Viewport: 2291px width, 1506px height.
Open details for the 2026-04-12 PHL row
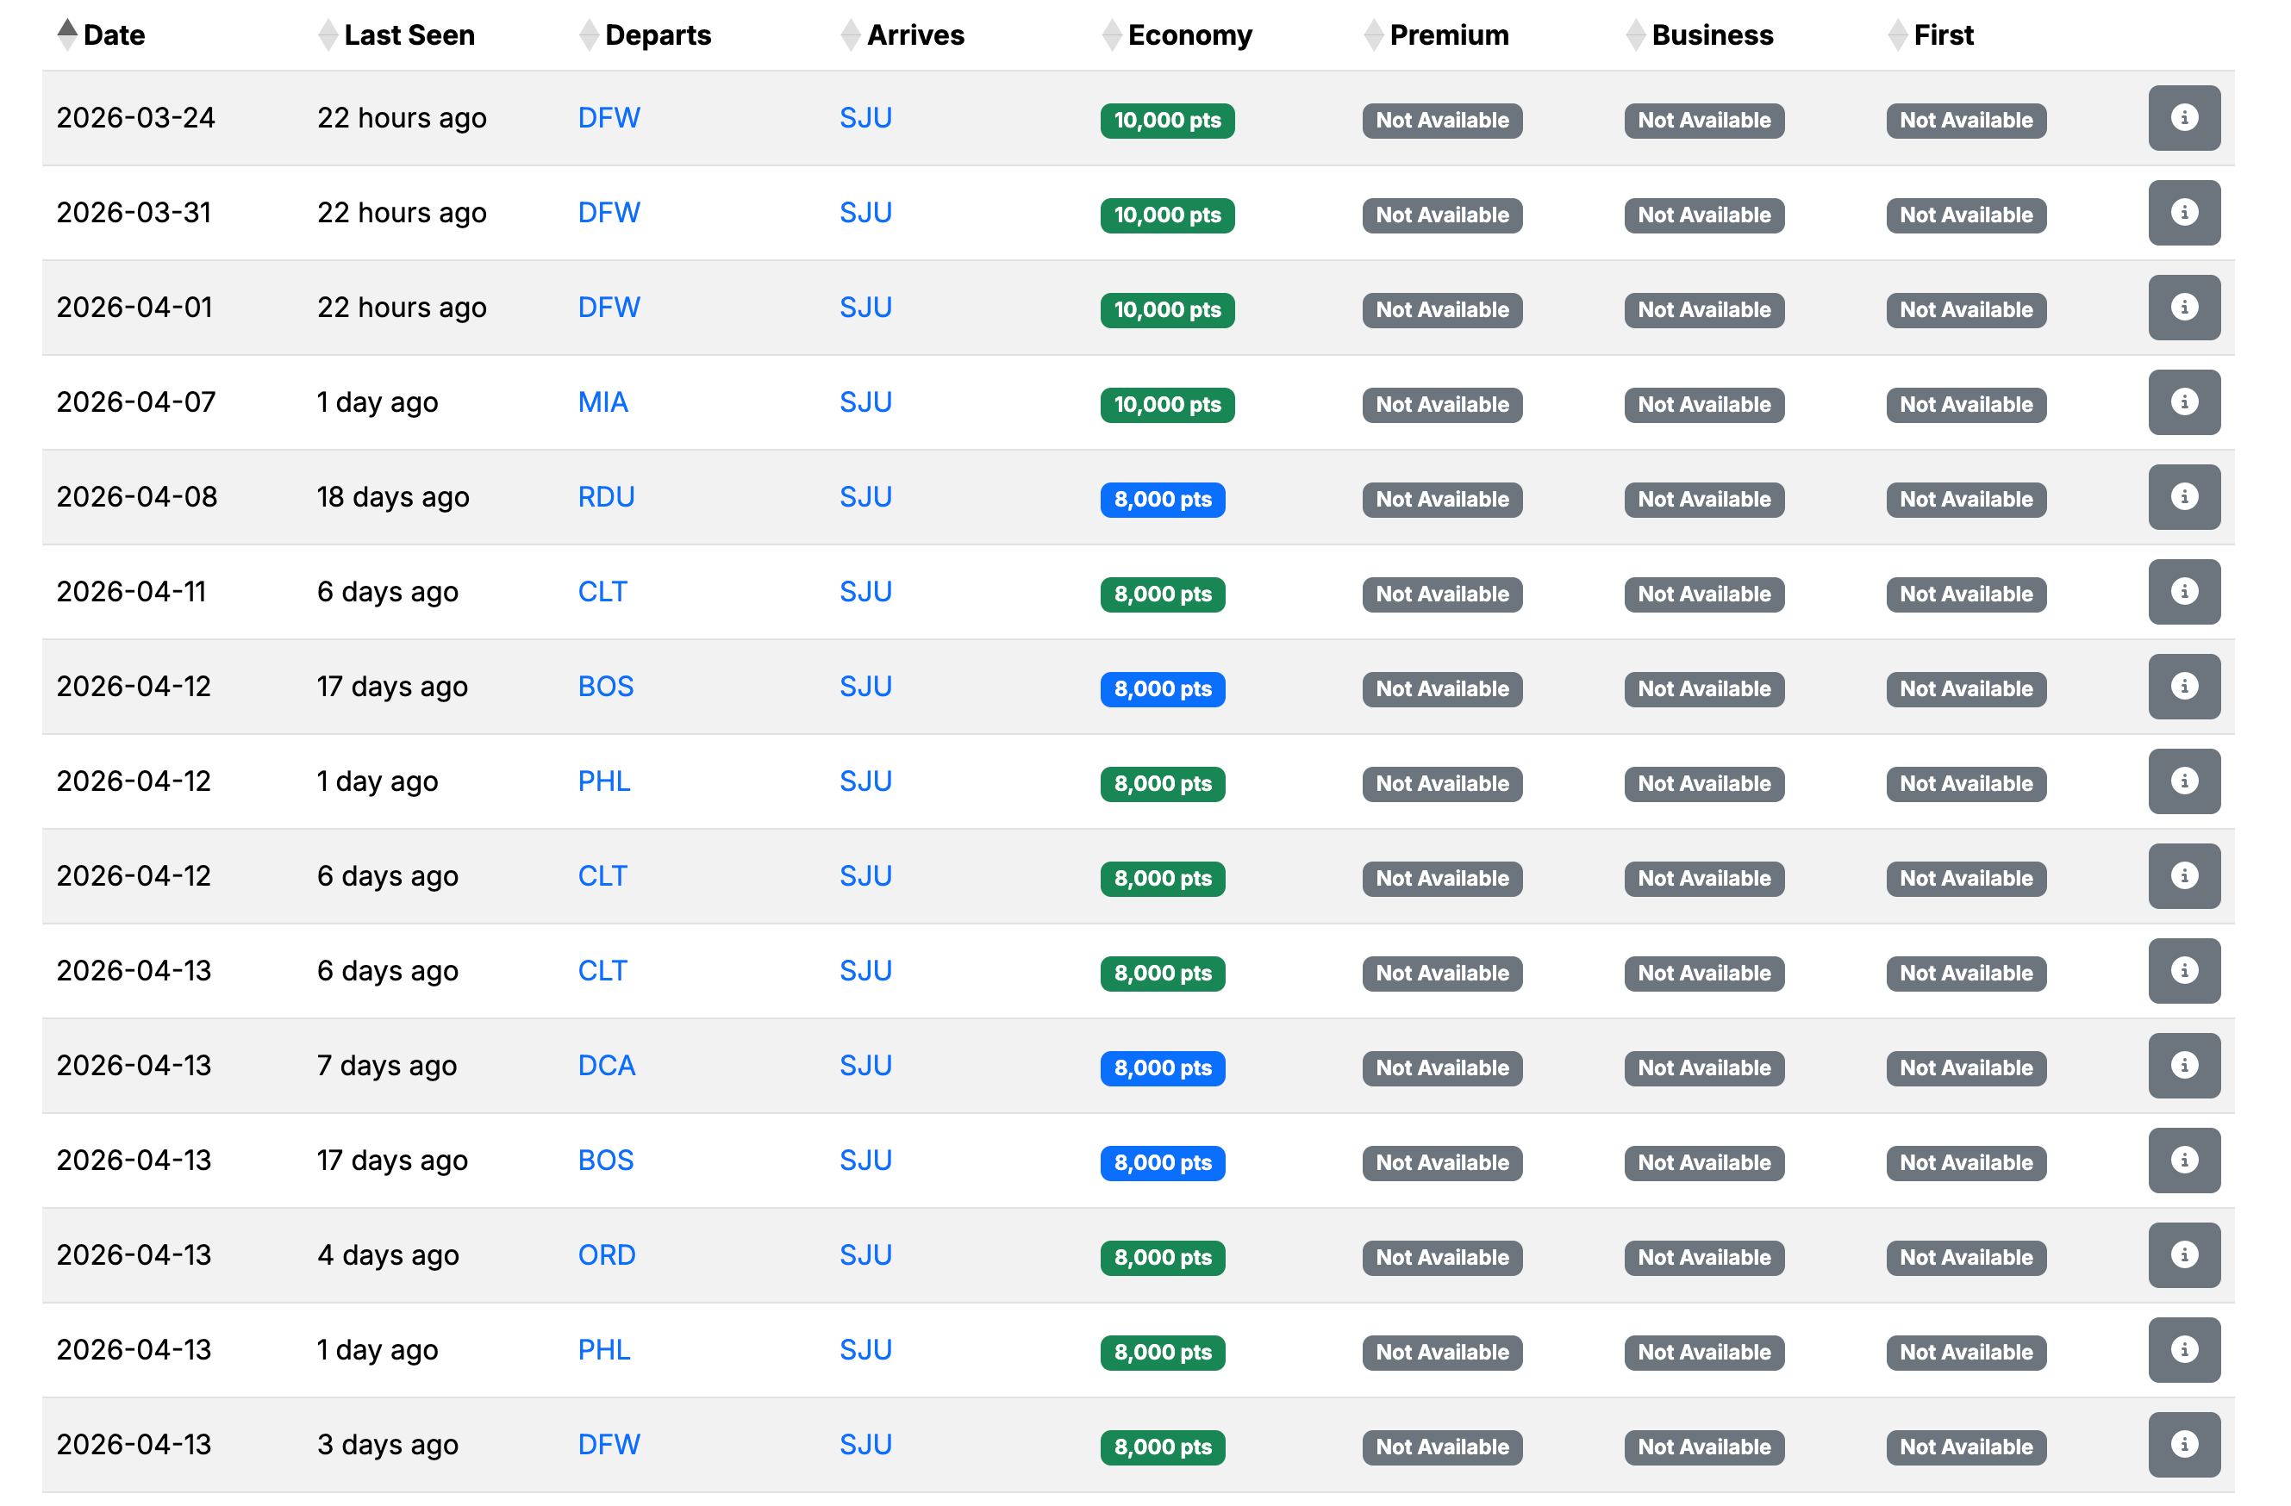coord(2182,781)
